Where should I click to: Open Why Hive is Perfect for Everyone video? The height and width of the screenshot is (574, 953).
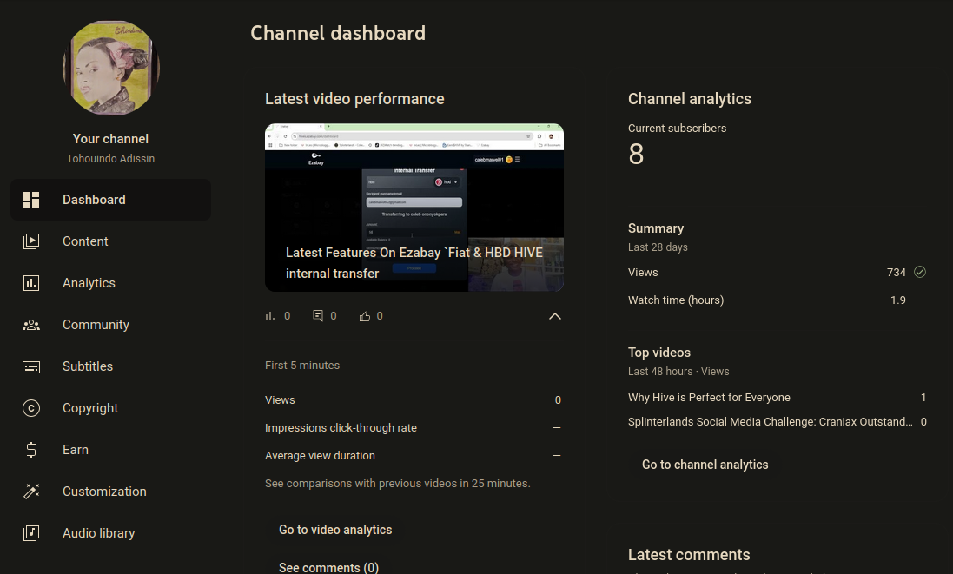pyautogui.click(x=709, y=397)
